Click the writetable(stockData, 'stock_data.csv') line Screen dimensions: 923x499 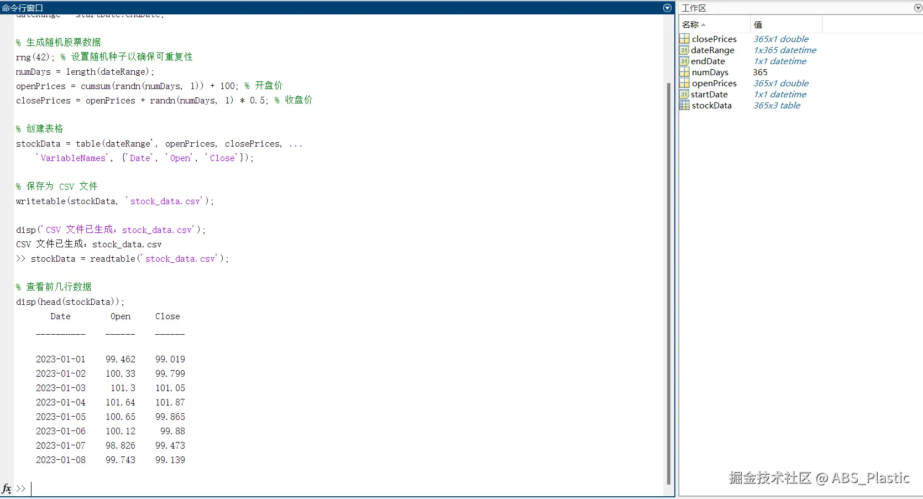click(x=115, y=201)
